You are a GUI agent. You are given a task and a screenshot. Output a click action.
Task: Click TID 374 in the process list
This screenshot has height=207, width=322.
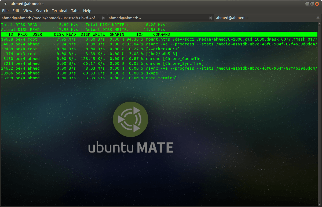coord(9,54)
